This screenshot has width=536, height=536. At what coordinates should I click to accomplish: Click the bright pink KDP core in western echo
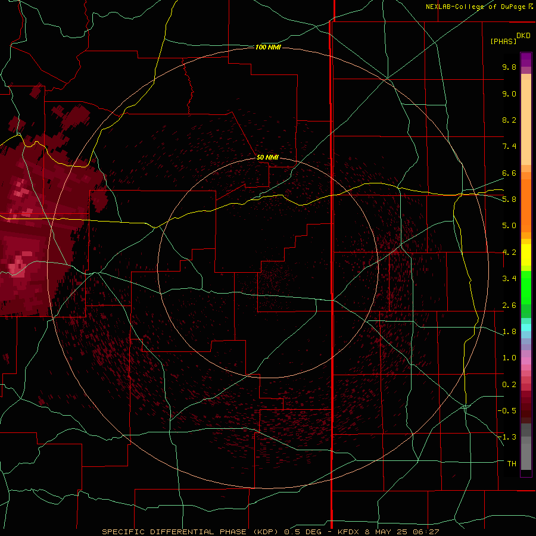coord(17,267)
